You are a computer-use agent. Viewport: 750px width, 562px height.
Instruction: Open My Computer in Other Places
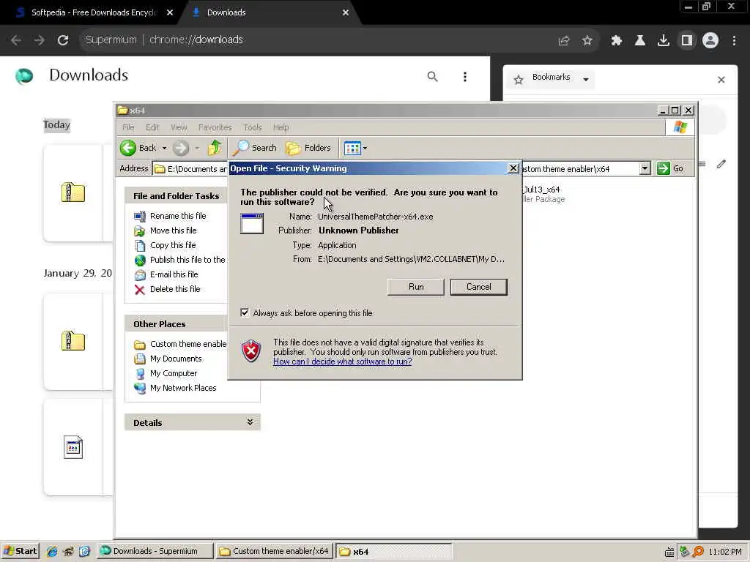pos(166,373)
